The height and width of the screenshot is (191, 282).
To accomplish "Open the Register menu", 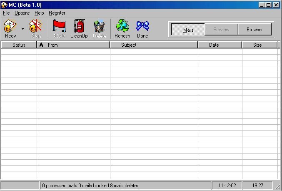I will tap(57, 13).
